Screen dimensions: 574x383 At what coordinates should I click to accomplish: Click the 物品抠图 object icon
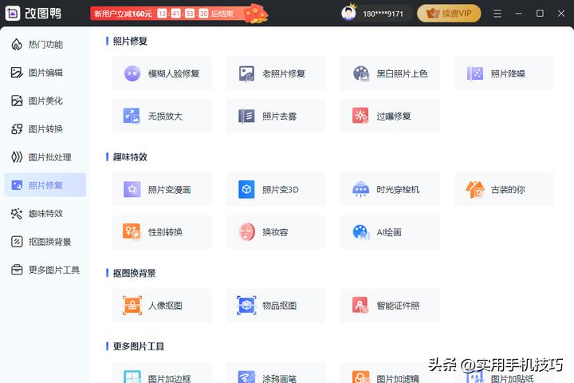coord(246,306)
